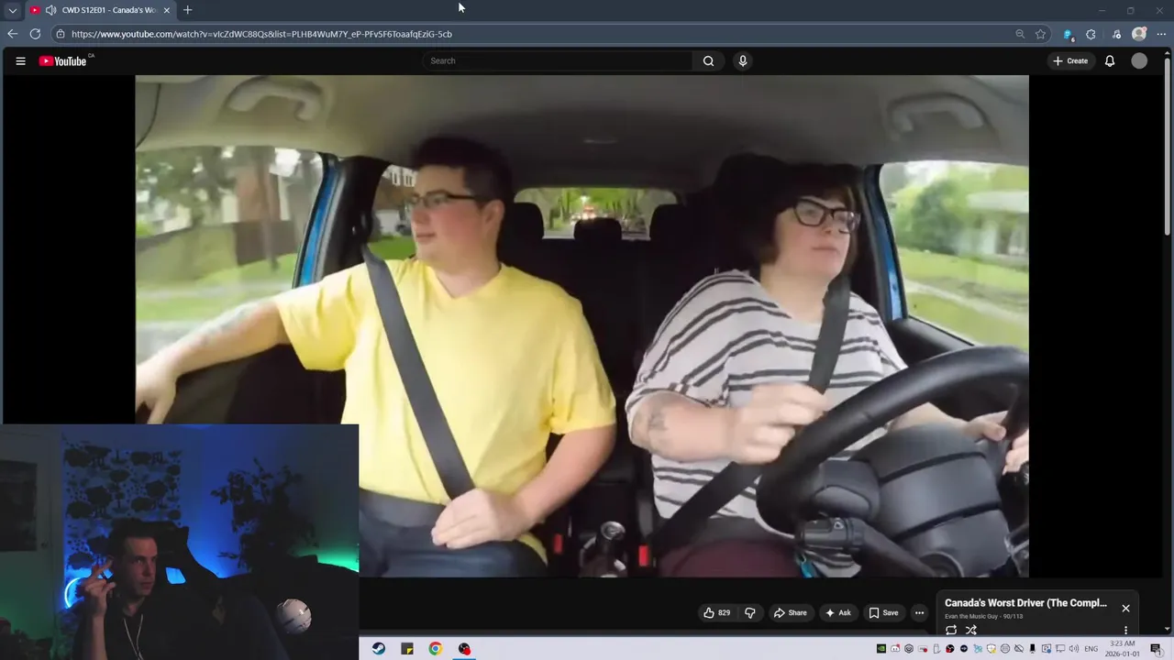Viewport: 1174px width, 660px height.
Task: Open the YouTube guide hamburger menu
Action: (x=20, y=61)
